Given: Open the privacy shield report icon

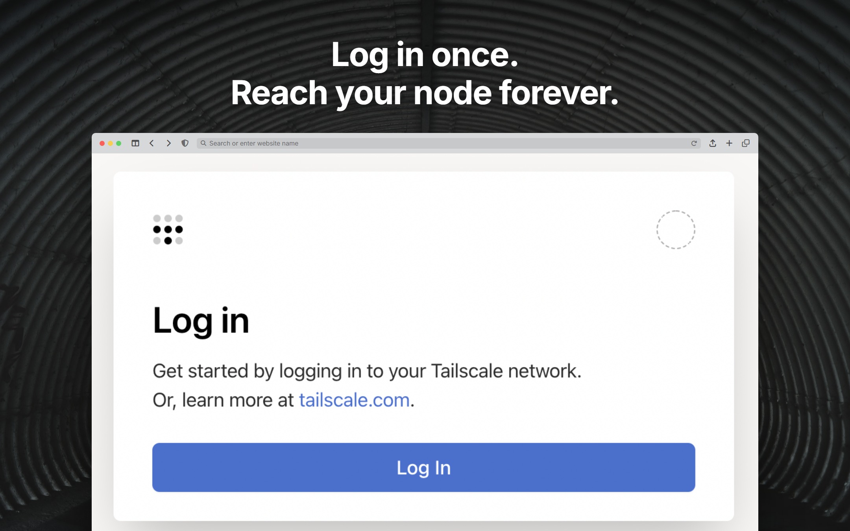Looking at the screenshot, I should click(x=185, y=143).
